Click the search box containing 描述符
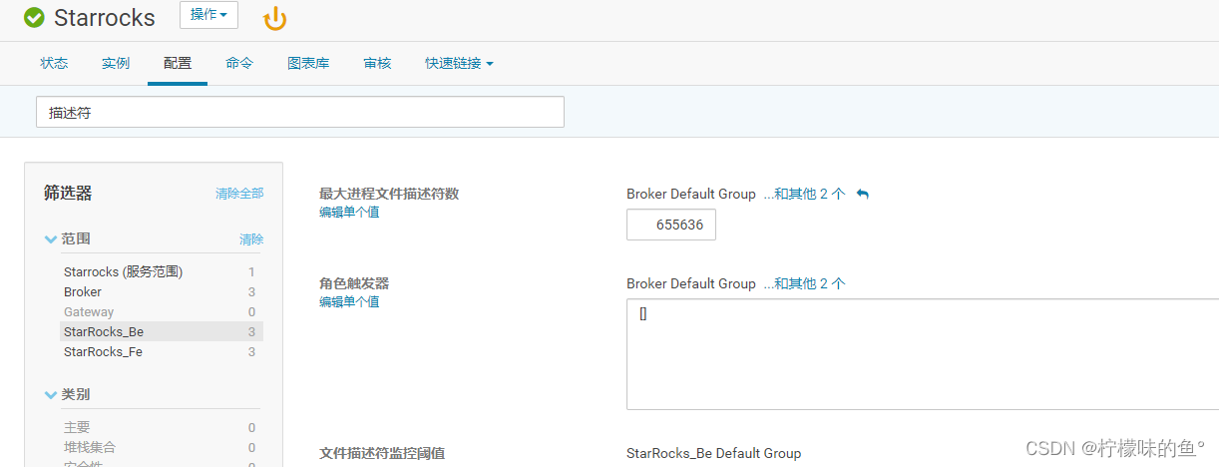This screenshot has width=1219, height=467. (300, 113)
